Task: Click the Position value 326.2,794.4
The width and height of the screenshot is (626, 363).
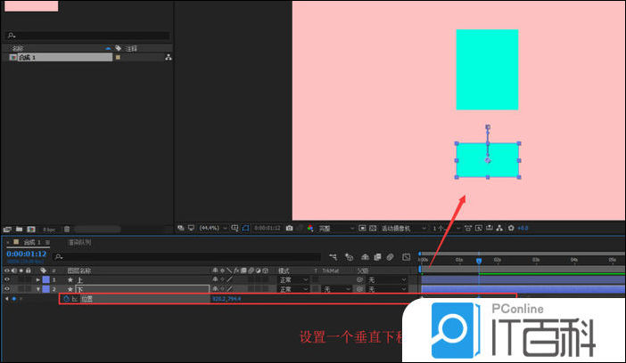Action: 226,299
